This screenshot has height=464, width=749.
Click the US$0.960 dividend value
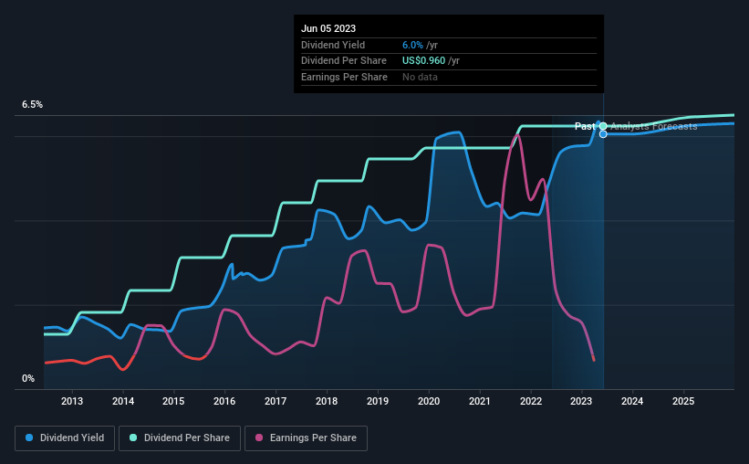pyautogui.click(x=423, y=61)
